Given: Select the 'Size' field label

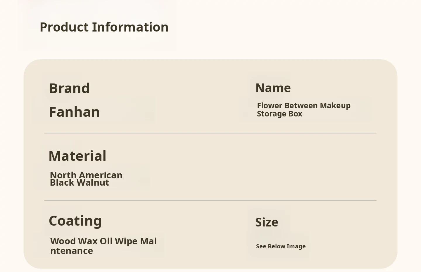Looking at the screenshot, I should pyautogui.click(x=267, y=222).
